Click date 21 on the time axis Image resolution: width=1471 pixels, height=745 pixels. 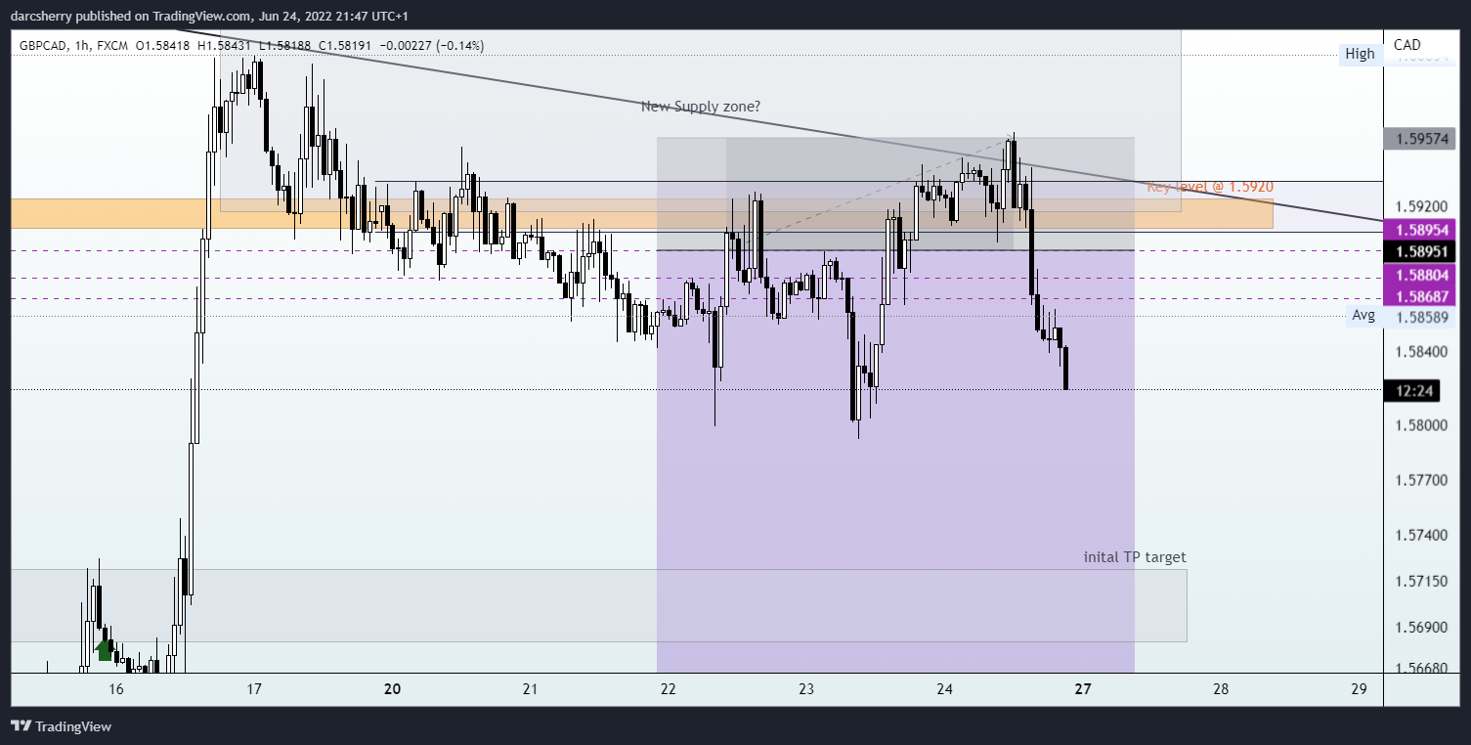click(530, 689)
